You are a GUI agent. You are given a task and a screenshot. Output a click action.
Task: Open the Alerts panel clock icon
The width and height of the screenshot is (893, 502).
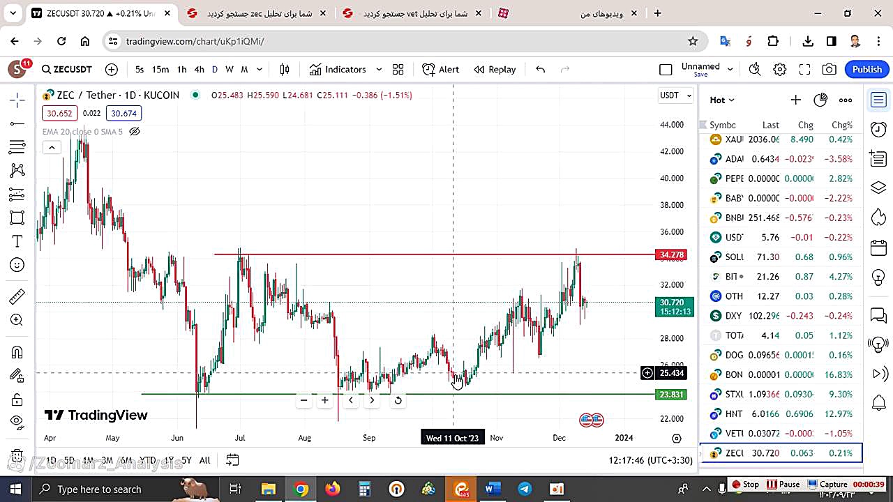[878, 130]
